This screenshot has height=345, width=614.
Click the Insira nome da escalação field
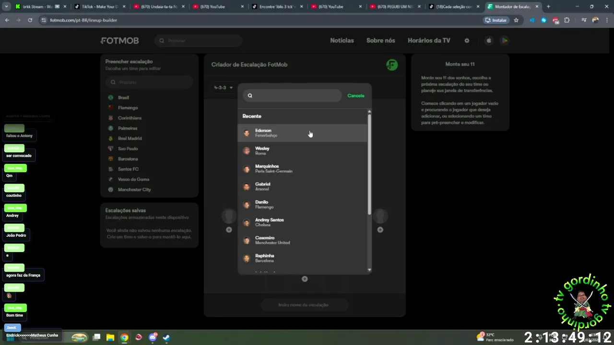point(304,305)
